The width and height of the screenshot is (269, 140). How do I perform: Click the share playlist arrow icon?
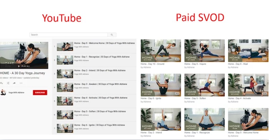[14, 83]
